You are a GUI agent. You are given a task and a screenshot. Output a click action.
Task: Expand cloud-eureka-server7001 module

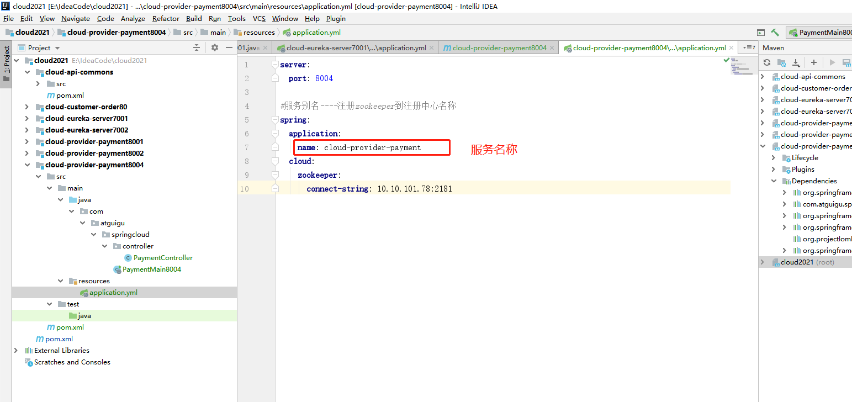(27, 118)
